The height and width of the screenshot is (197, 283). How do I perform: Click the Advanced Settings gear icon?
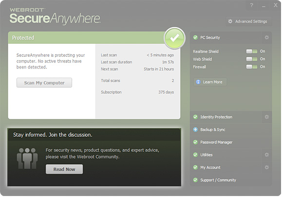(230, 21)
